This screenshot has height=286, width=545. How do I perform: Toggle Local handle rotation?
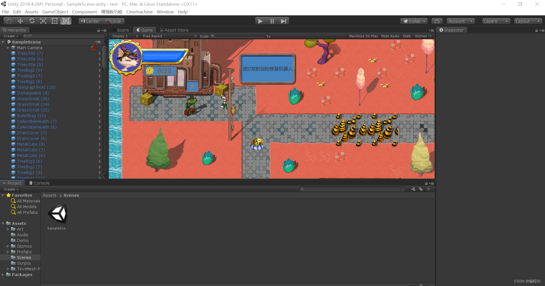[x=113, y=21]
